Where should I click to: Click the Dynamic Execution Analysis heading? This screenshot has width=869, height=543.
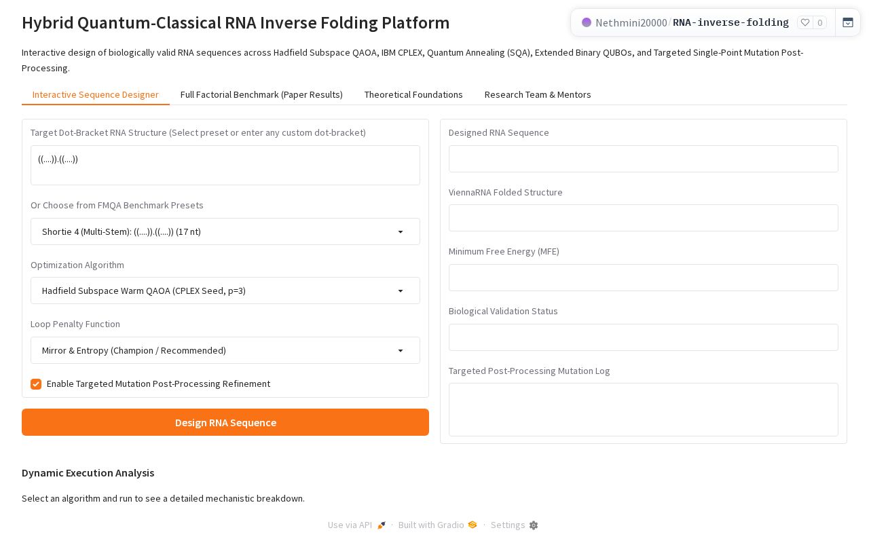tap(88, 472)
